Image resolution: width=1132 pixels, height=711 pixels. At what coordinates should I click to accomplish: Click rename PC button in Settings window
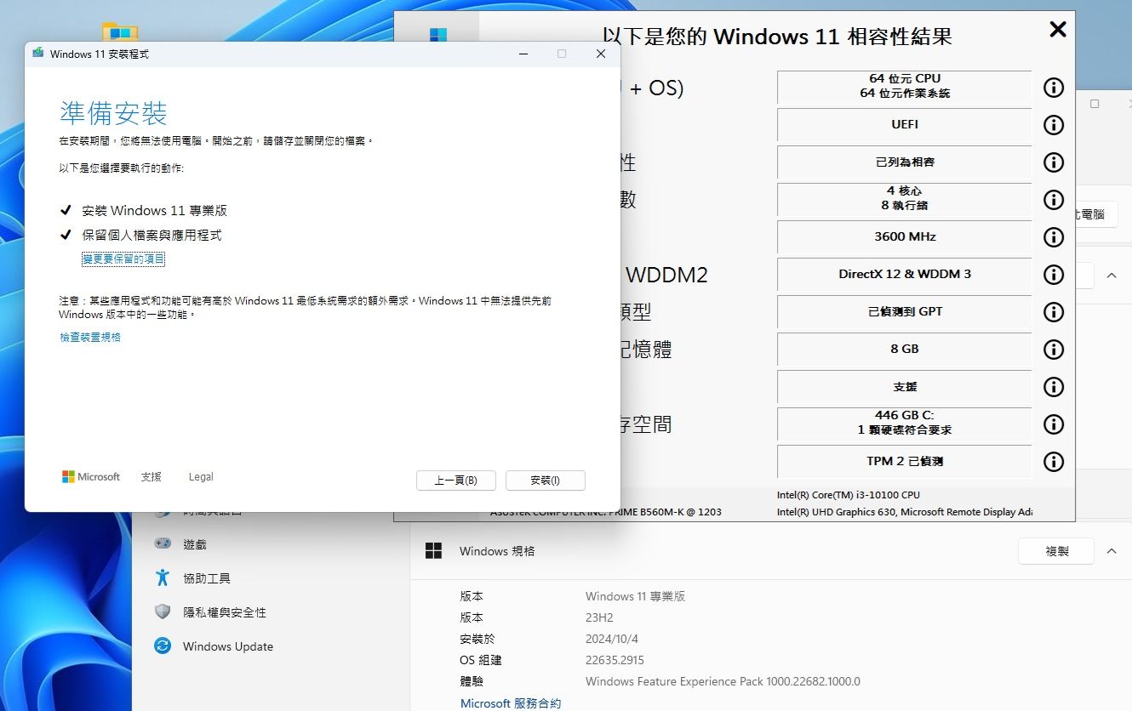1097,214
